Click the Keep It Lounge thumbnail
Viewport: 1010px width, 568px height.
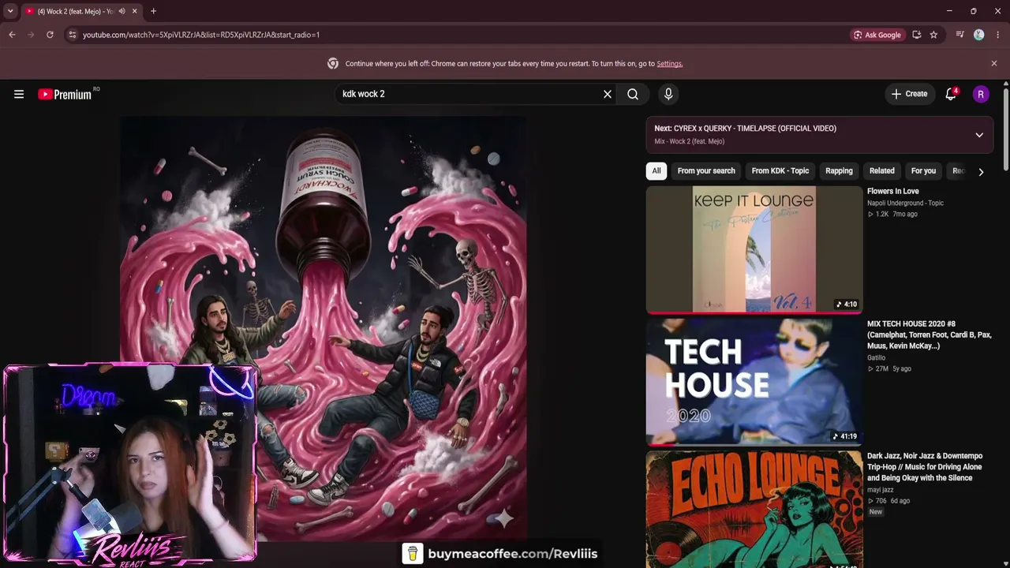click(x=754, y=249)
